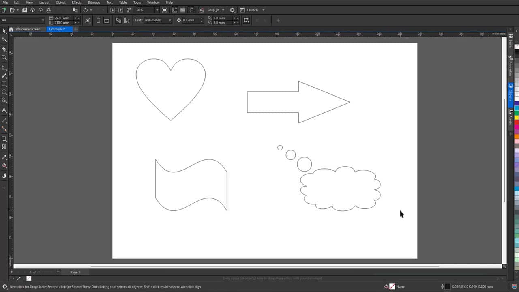This screenshot has width=519, height=292.
Task: Pick the Ellipse tool
Action: [x=4, y=92]
